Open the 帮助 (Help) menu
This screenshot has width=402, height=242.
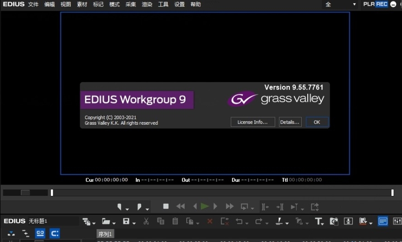pyautogui.click(x=196, y=5)
